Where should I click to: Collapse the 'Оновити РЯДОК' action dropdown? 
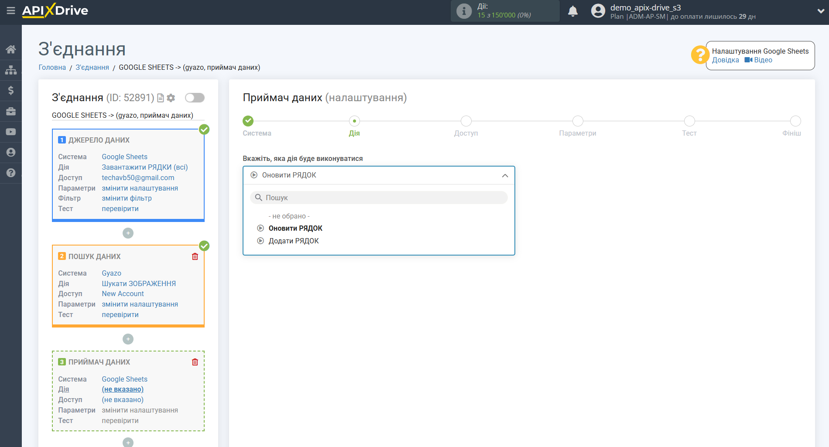point(505,175)
